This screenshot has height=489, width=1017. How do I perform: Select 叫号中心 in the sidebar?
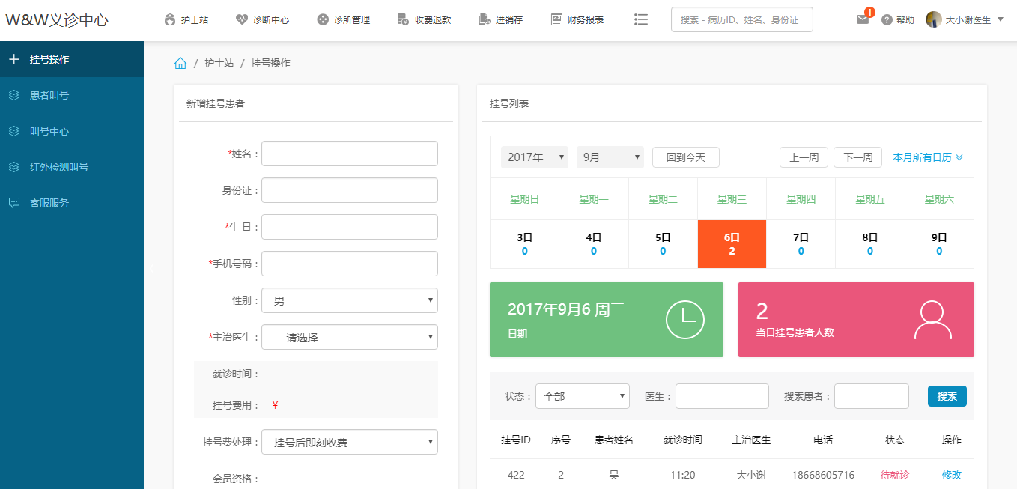(x=72, y=131)
